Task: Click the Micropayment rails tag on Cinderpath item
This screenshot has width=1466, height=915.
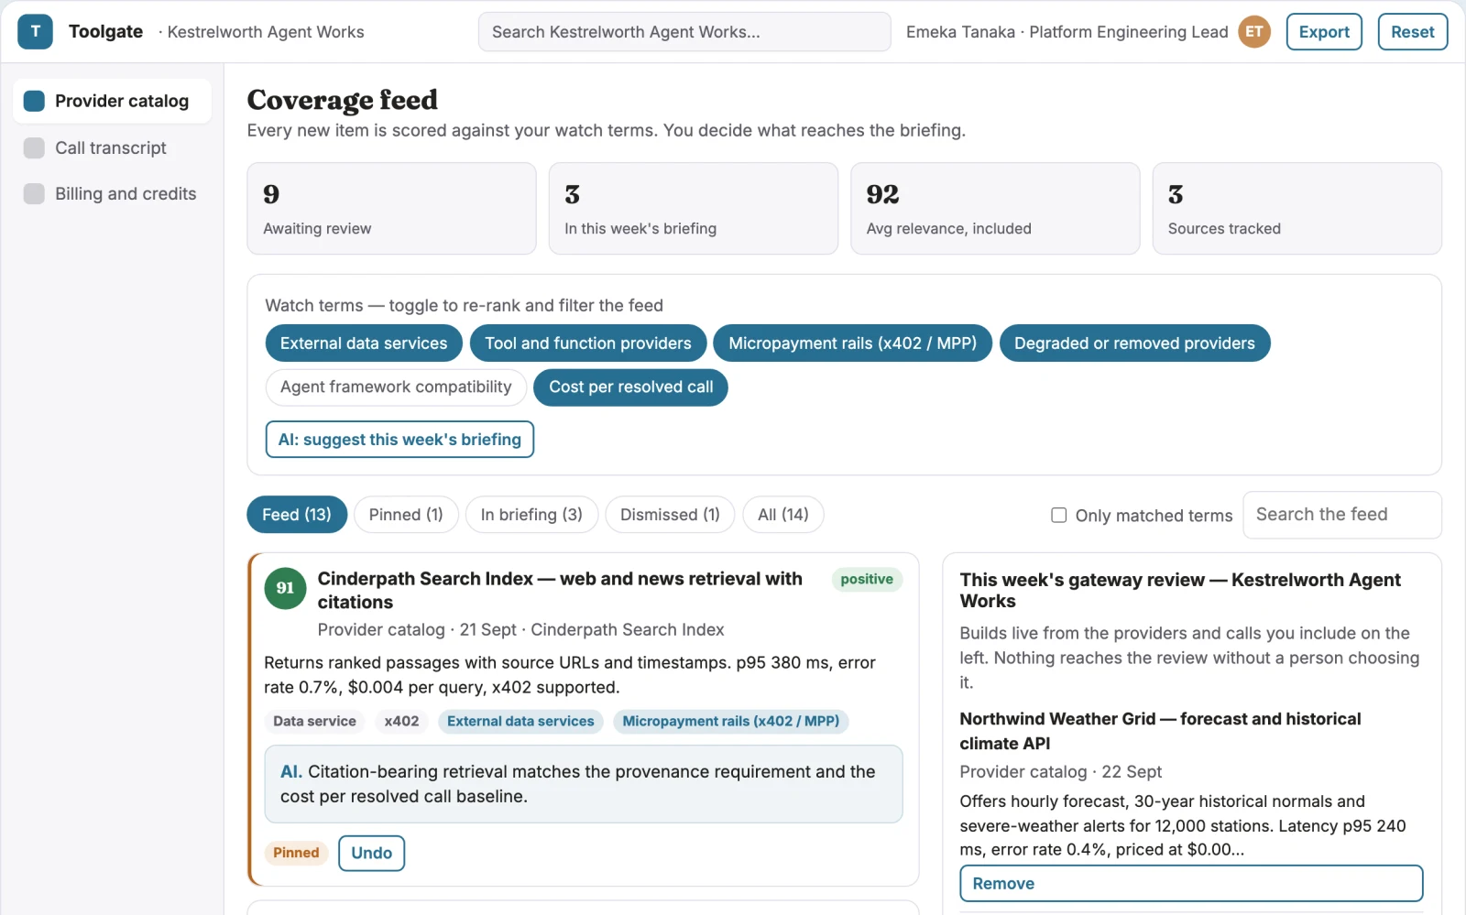Action: click(731, 722)
